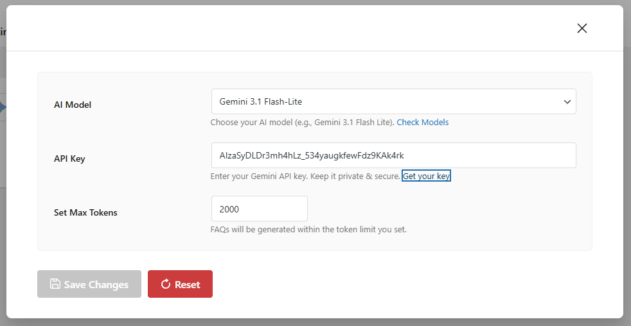Click the AI Model field label

(73, 105)
